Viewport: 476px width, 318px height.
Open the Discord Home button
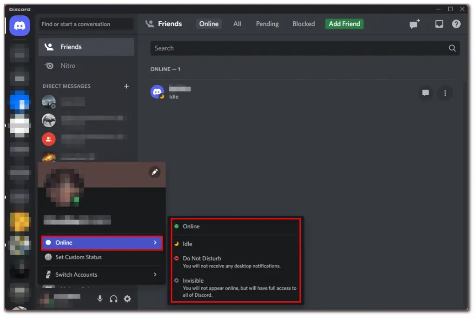(19, 25)
